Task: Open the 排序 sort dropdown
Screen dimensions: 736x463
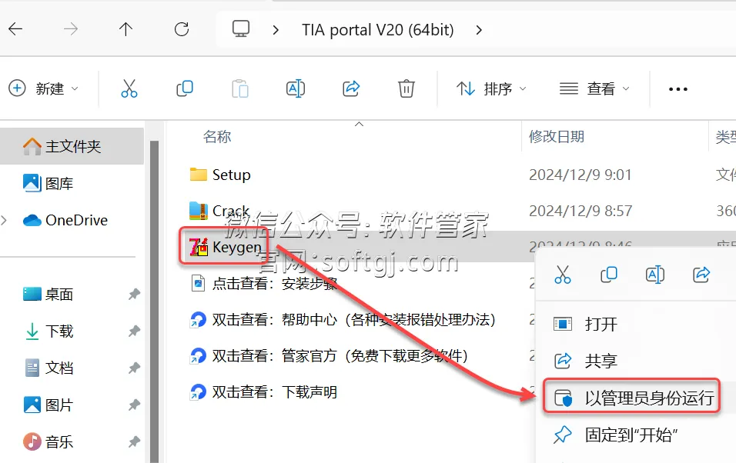Action: 491,88
